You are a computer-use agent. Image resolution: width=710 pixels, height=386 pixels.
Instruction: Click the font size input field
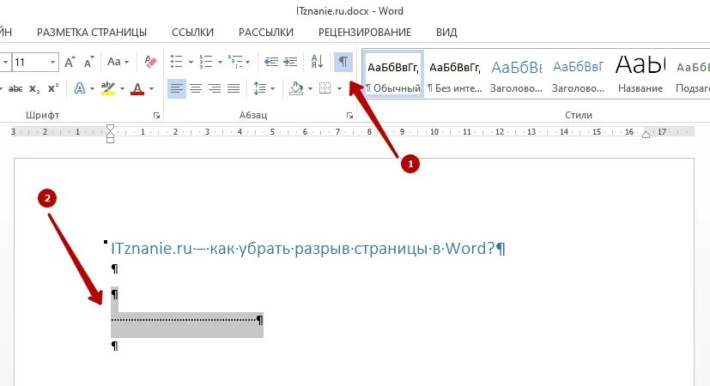click(x=30, y=62)
